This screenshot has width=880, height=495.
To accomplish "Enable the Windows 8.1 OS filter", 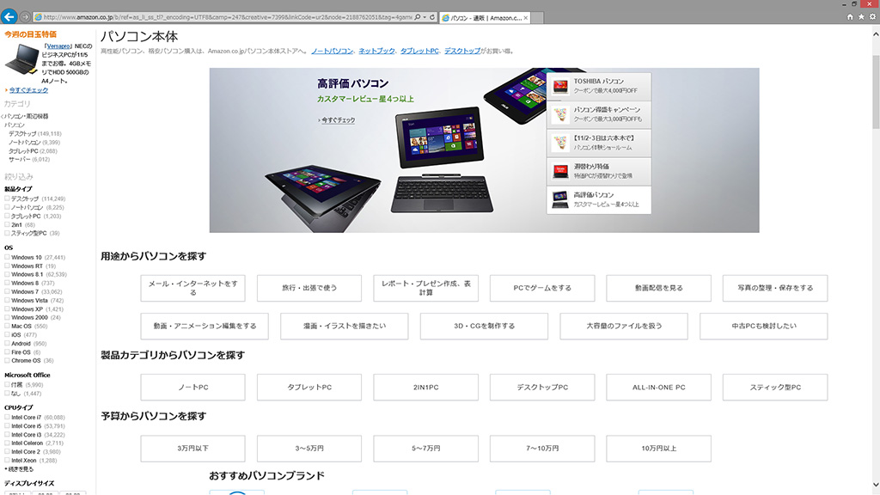I will pos(7,274).
